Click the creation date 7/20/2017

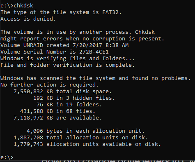pos(87,45)
